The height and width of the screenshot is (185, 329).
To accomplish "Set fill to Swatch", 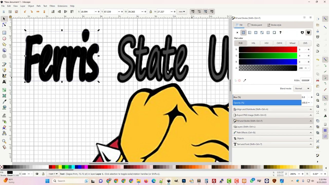I will coord(274,33).
